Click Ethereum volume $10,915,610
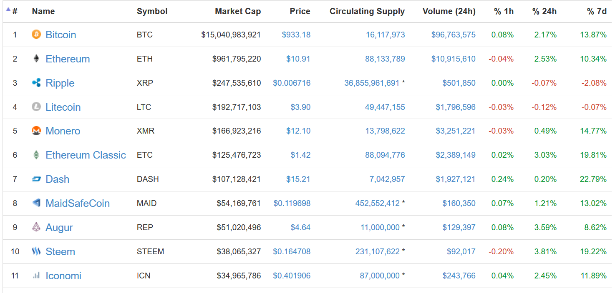Viewport: 615px width, 293px height. 454,59
